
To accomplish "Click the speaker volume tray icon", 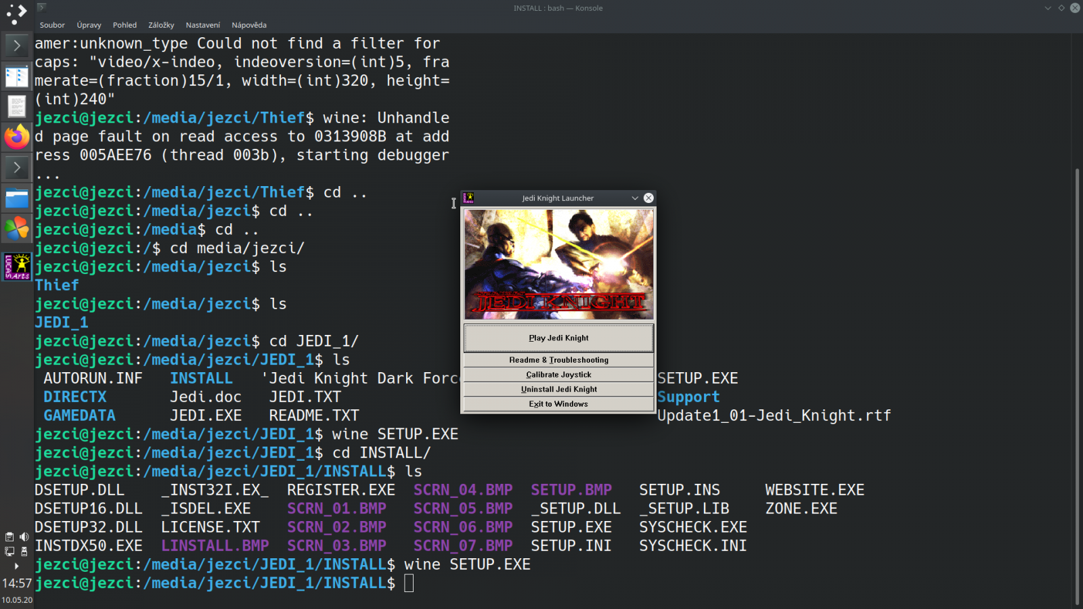I will 24,537.
